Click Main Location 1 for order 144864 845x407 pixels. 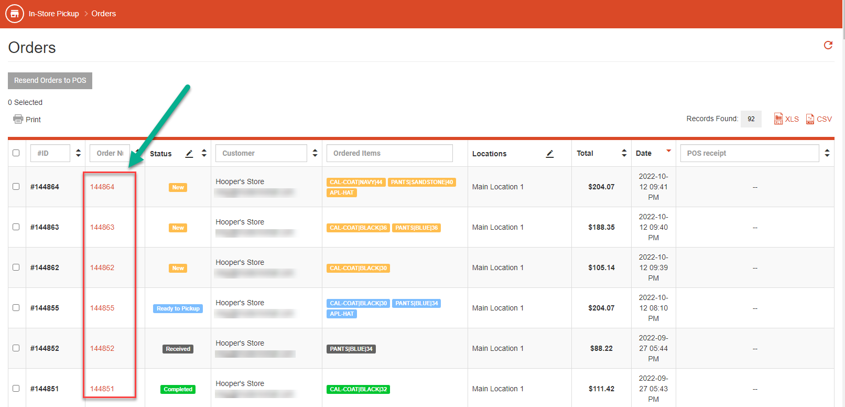point(498,187)
